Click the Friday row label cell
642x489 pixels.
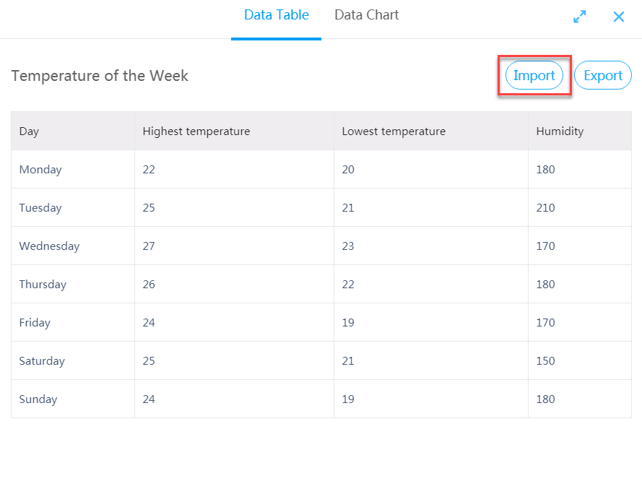(x=35, y=323)
